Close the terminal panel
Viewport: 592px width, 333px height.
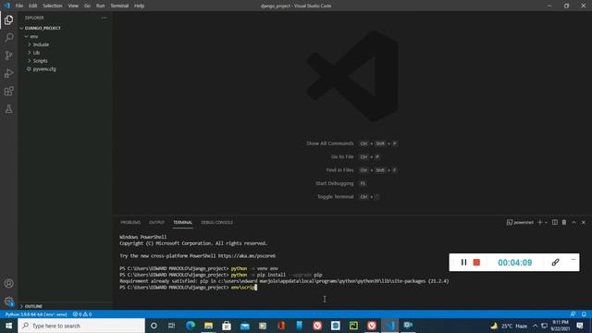[x=584, y=222]
